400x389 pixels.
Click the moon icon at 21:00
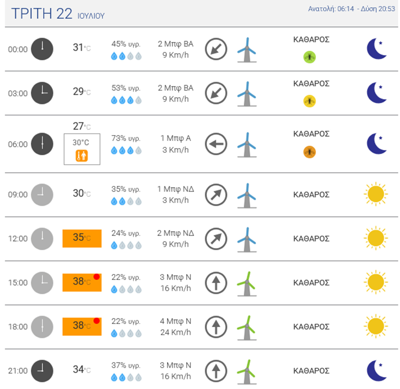376,371
